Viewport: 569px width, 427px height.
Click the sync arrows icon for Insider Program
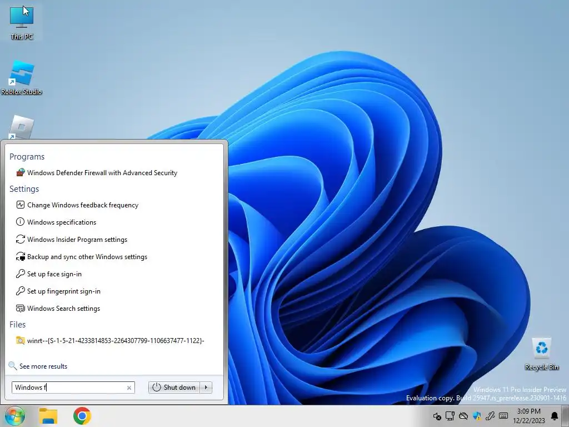click(x=21, y=239)
